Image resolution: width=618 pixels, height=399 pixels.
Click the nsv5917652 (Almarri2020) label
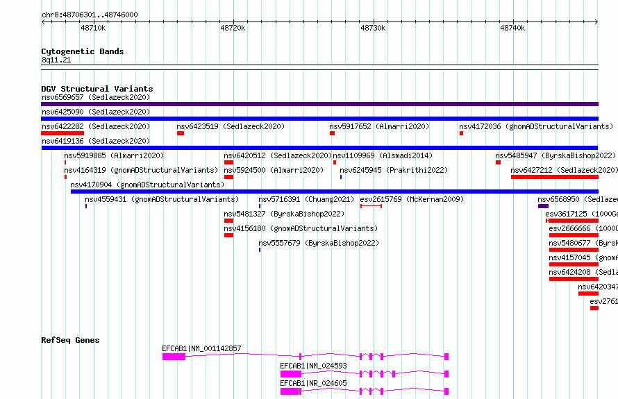(x=379, y=126)
